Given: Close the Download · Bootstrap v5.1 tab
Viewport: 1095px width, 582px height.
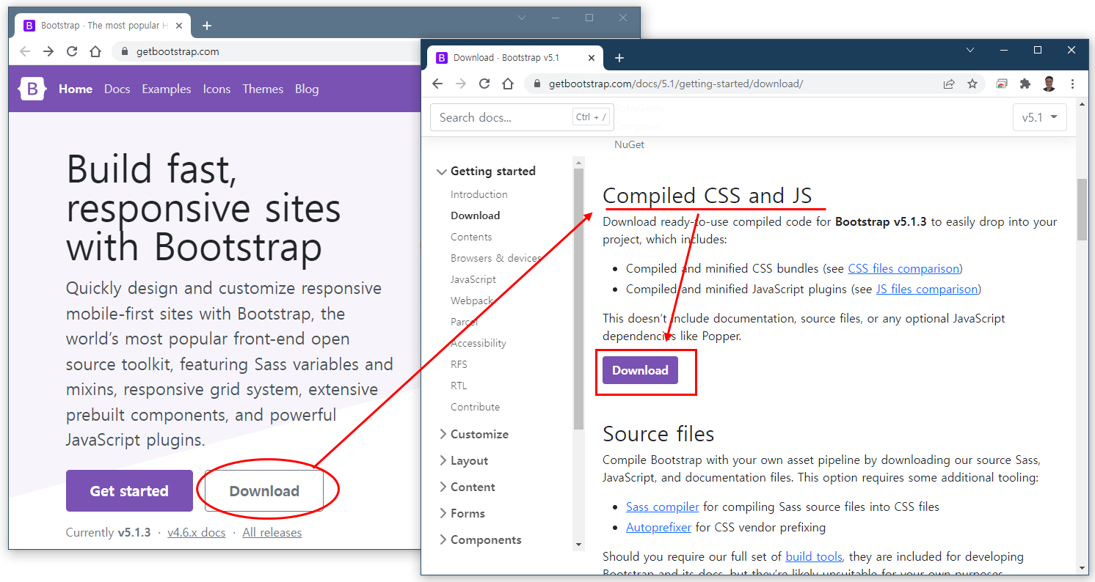Looking at the screenshot, I should click(x=592, y=58).
